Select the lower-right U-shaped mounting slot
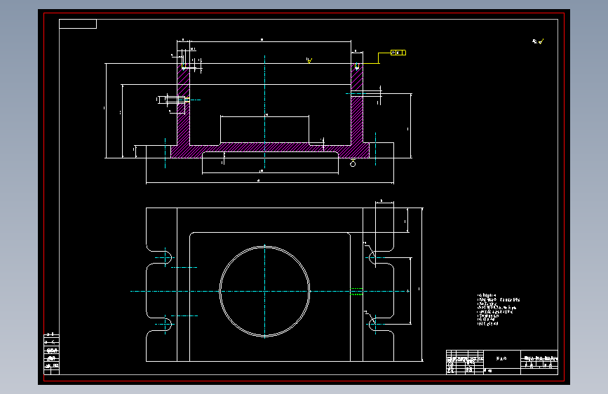This screenshot has height=394, width=608. [x=380, y=324]
